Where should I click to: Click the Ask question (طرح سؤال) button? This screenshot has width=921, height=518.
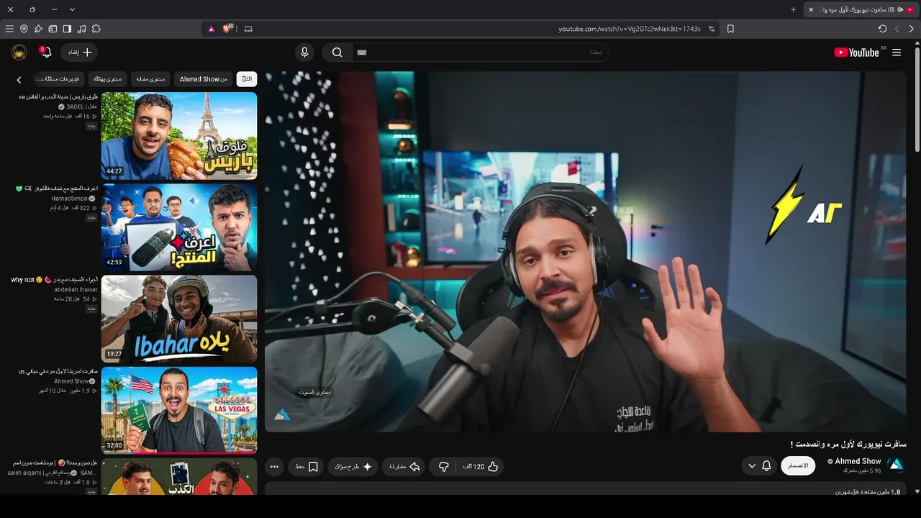pyautogui.click(x=353, y=467)
